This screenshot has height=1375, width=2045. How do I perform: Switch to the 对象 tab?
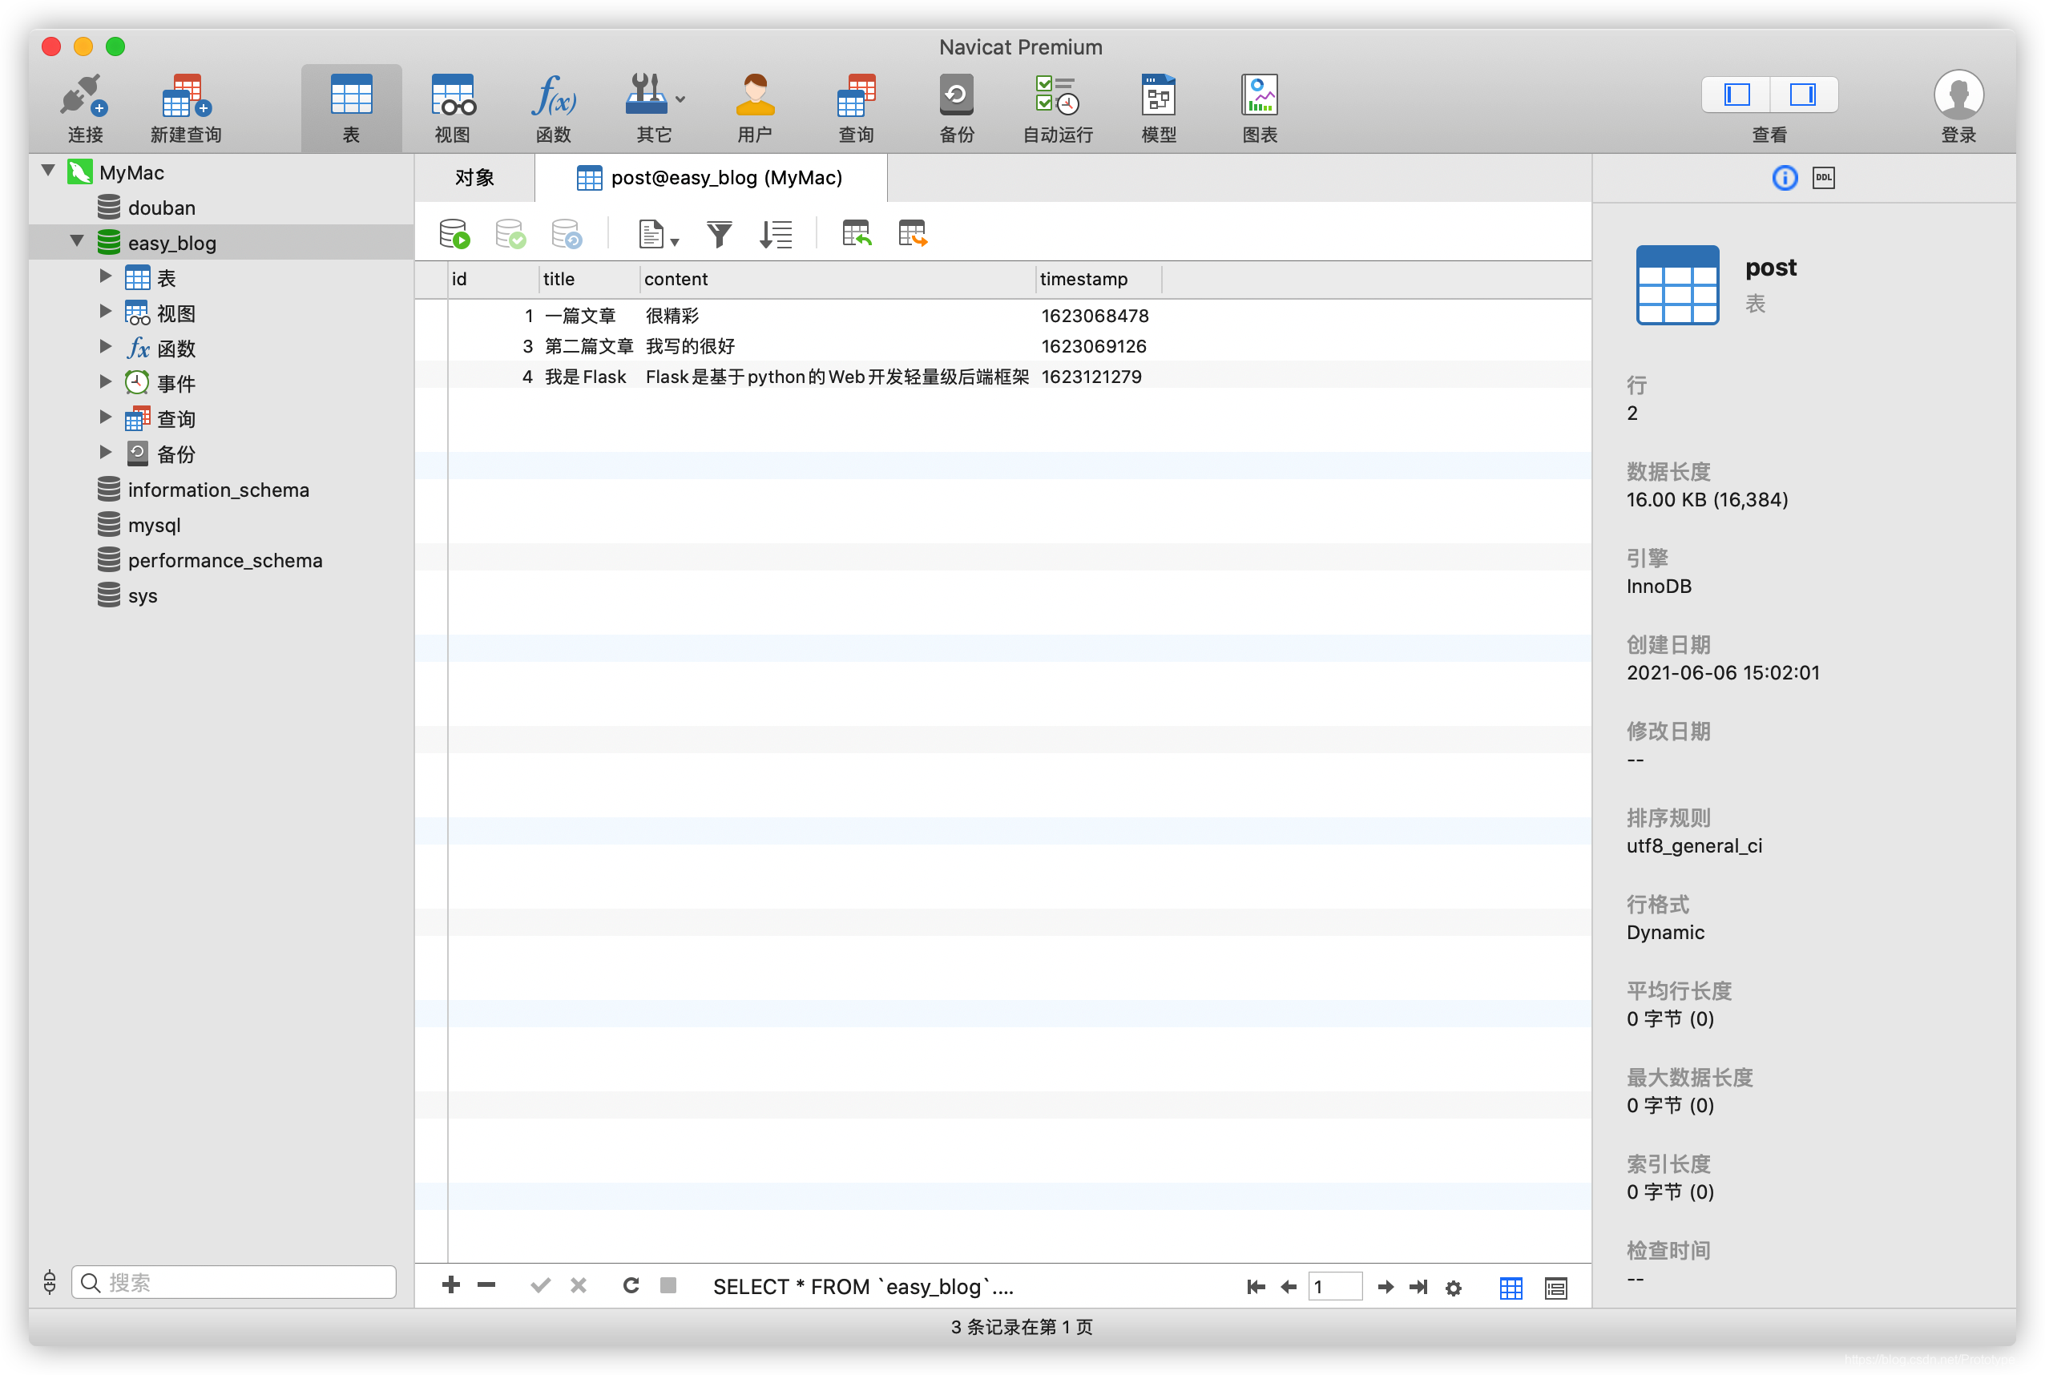[x=474, y=178]
